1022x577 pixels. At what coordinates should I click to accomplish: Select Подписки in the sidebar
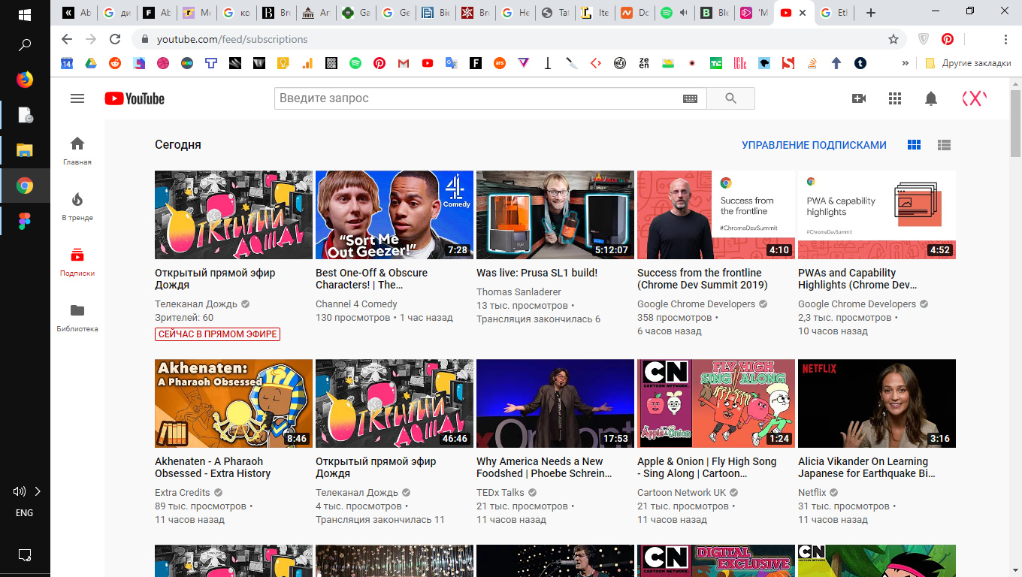pyautogui.click(x=77, y=261)
